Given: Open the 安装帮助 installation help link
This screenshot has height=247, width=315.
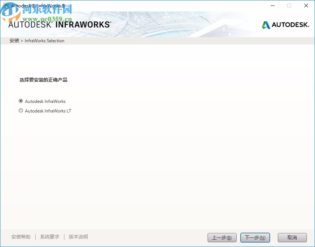Looking at the screenshot, I should pos(21,237).
